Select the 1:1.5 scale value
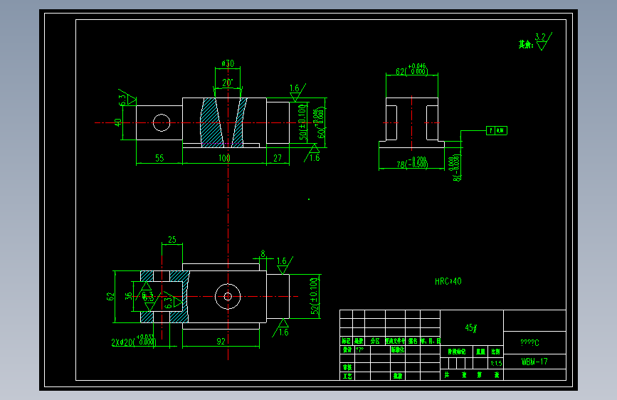The width and height of the screenshot is (617, 400). click(x=496, y=363)
